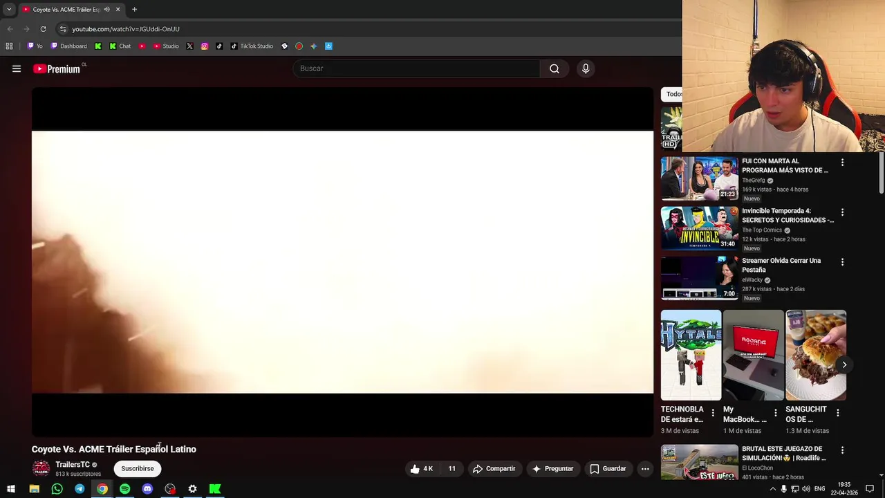Screen dimensions: 885x498
Task: Open Settings gear in taskbar
Action: tap(192, 489)
